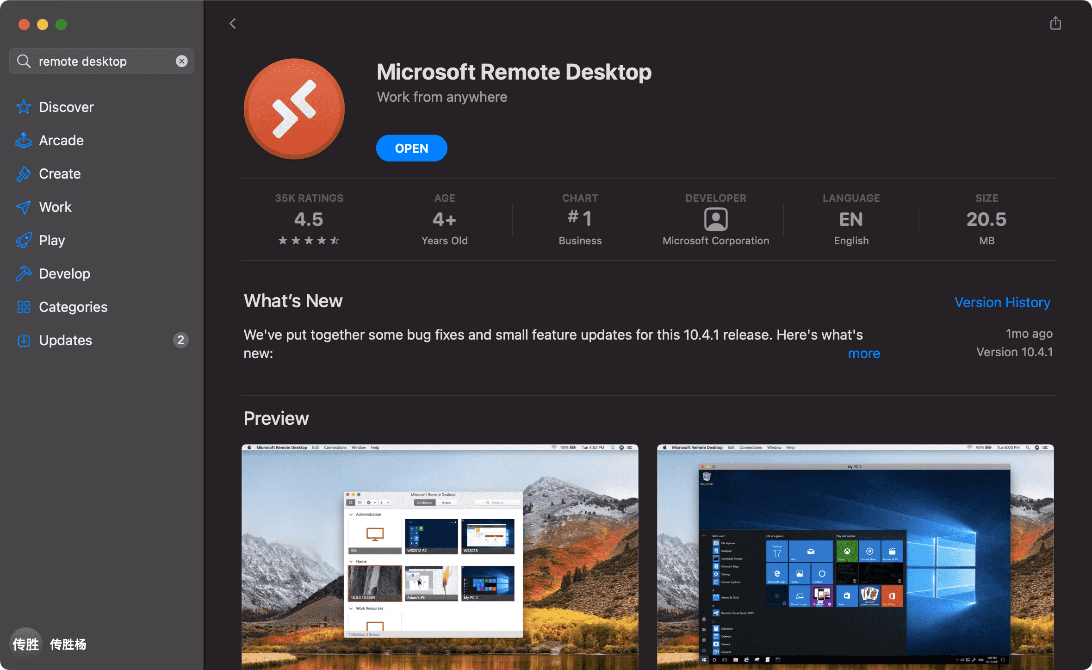
Task: Click Microsoft Corporation developer name
Action: pyautogui.click(x=716, y=241)
